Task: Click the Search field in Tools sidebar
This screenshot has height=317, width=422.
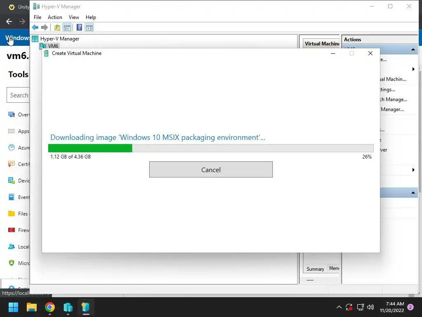Action: pyautogui.click(x=18, y=95)
